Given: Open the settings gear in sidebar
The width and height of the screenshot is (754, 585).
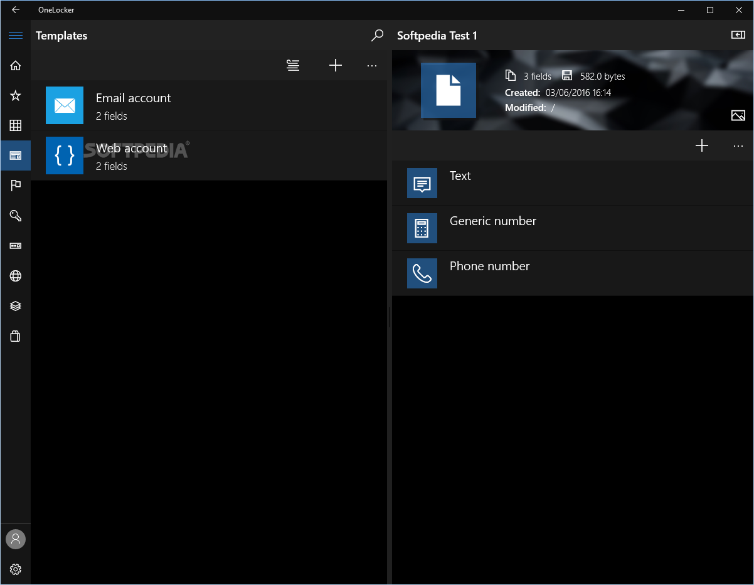Looking at the screenshot, I should (16, 569).
